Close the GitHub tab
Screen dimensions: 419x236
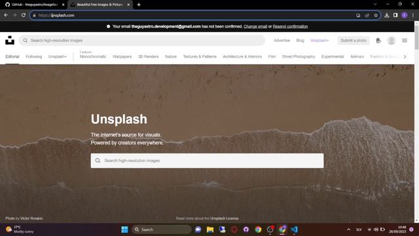click(x=63, y=5)
